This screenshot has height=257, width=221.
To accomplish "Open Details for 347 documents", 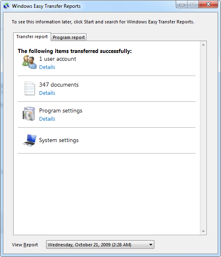I will tap(47, 93).
